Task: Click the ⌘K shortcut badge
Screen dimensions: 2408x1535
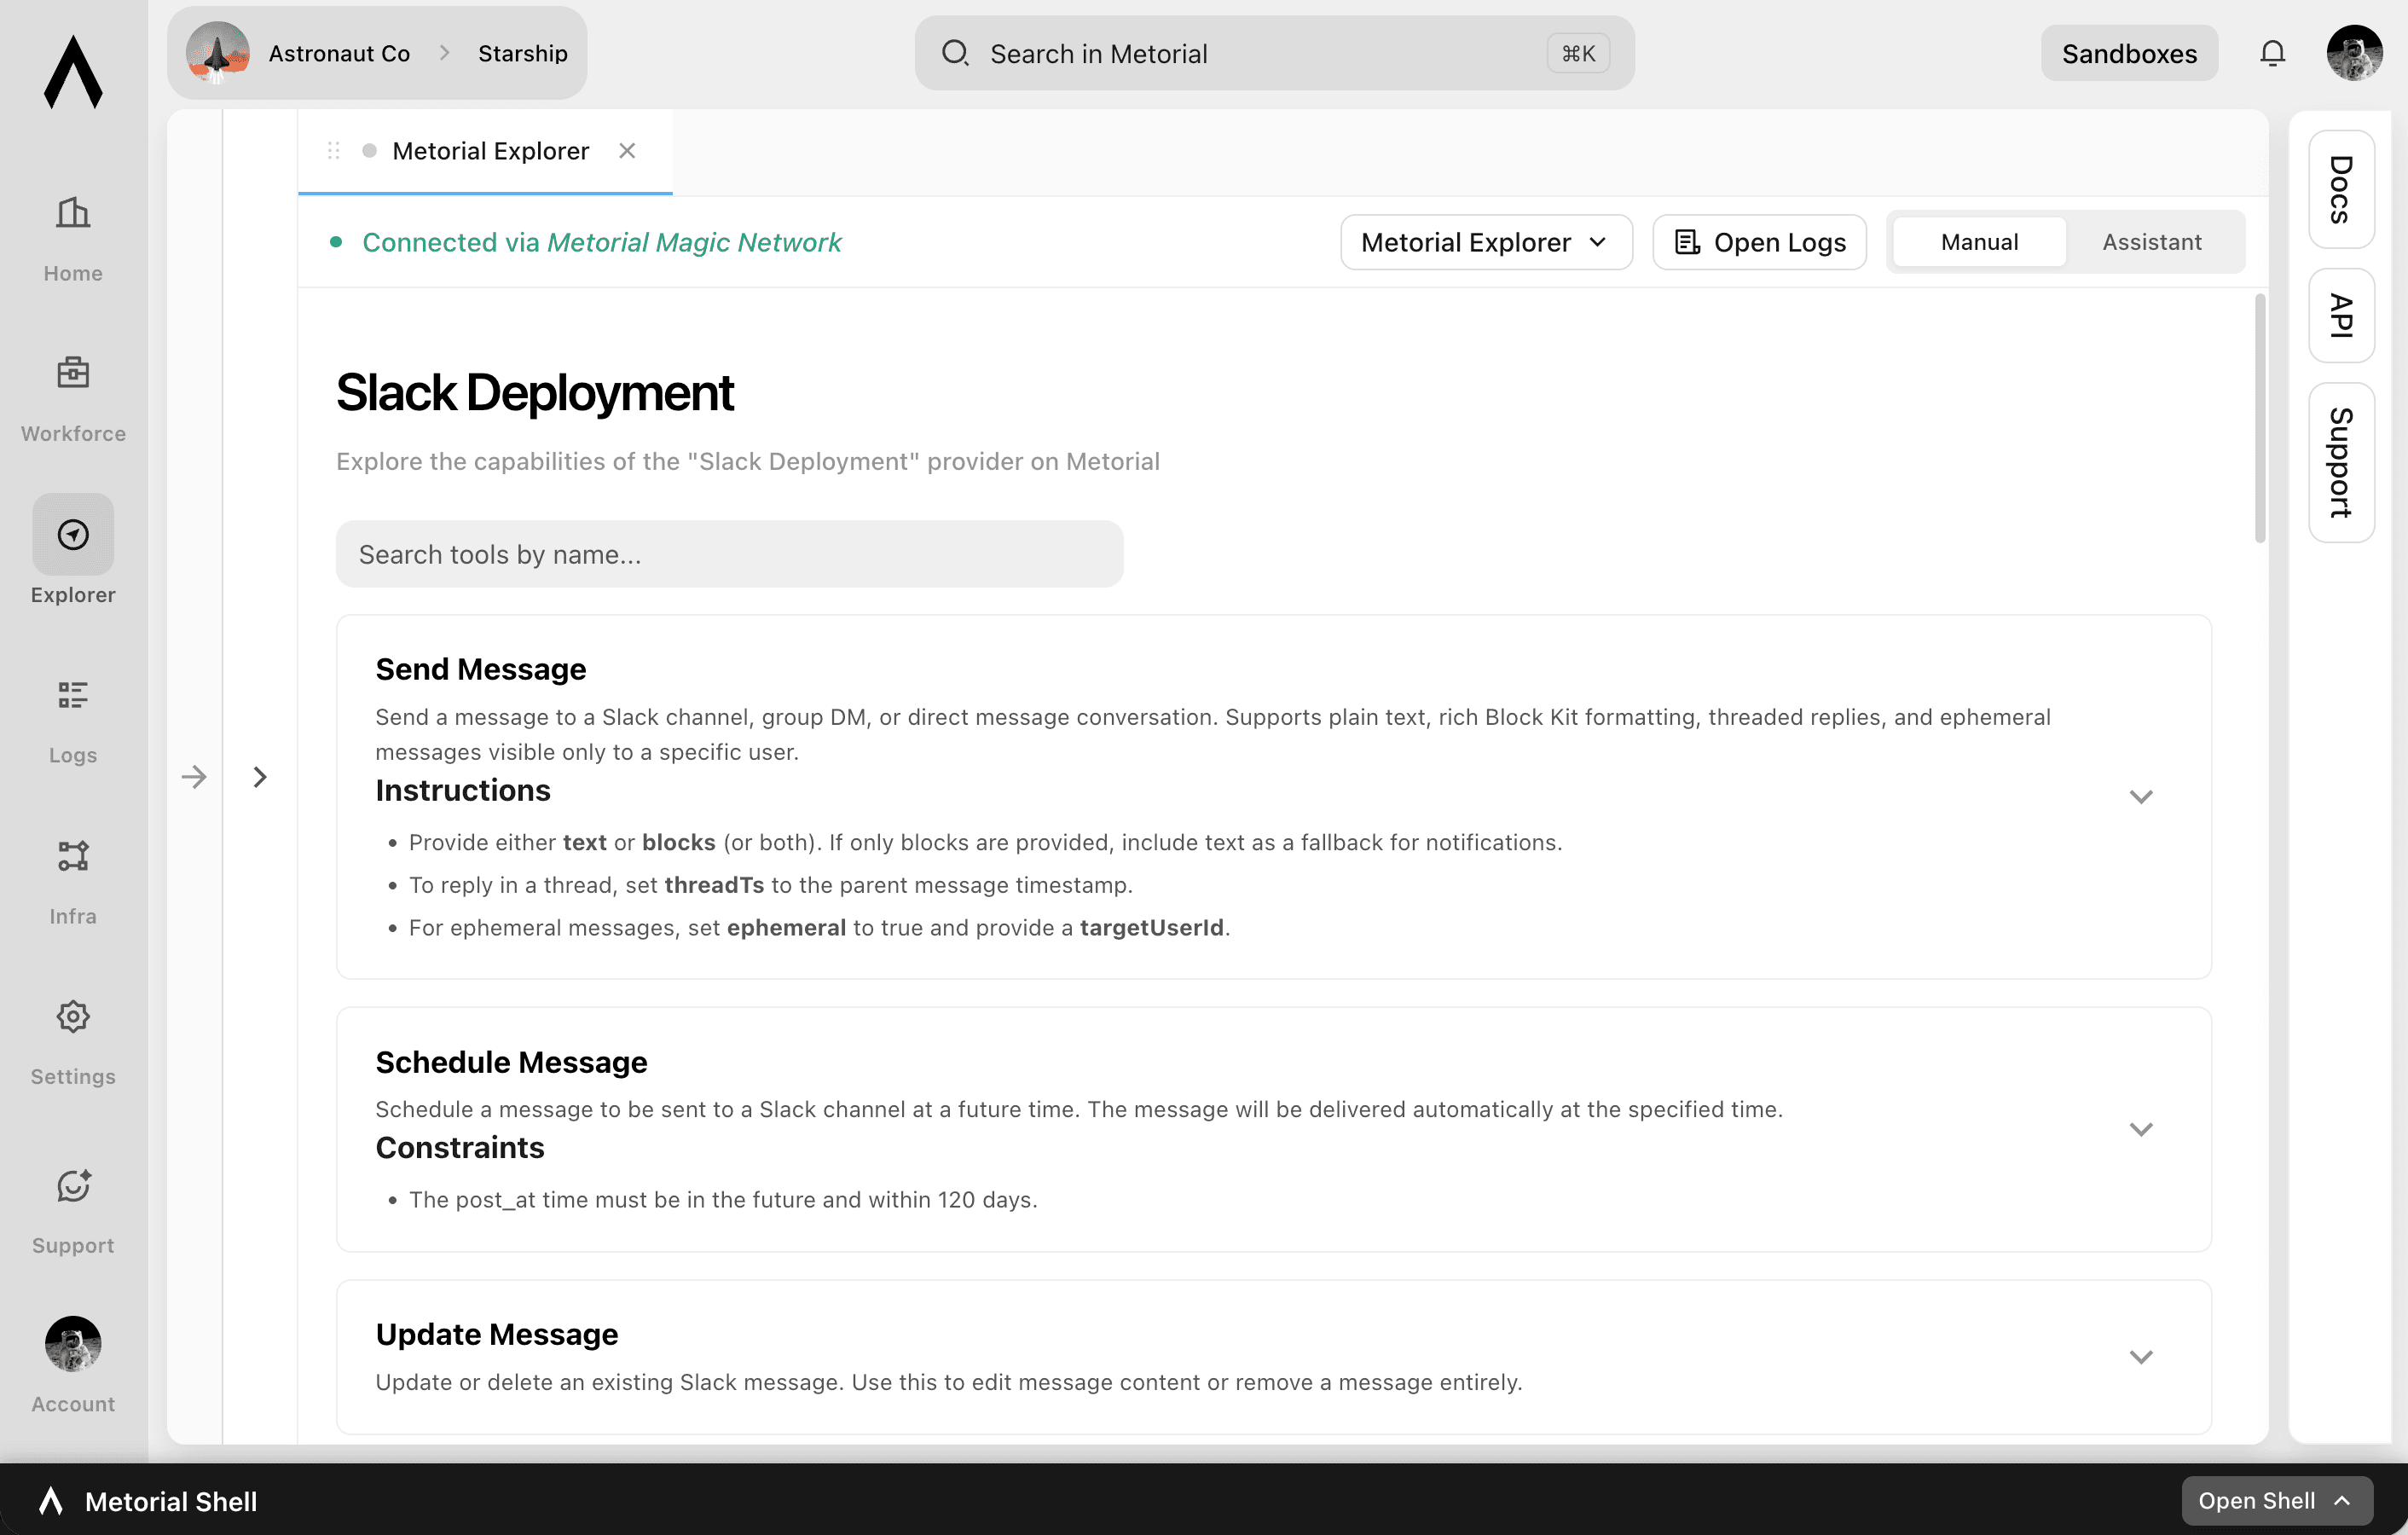Action: click(x=1578, y=53)
